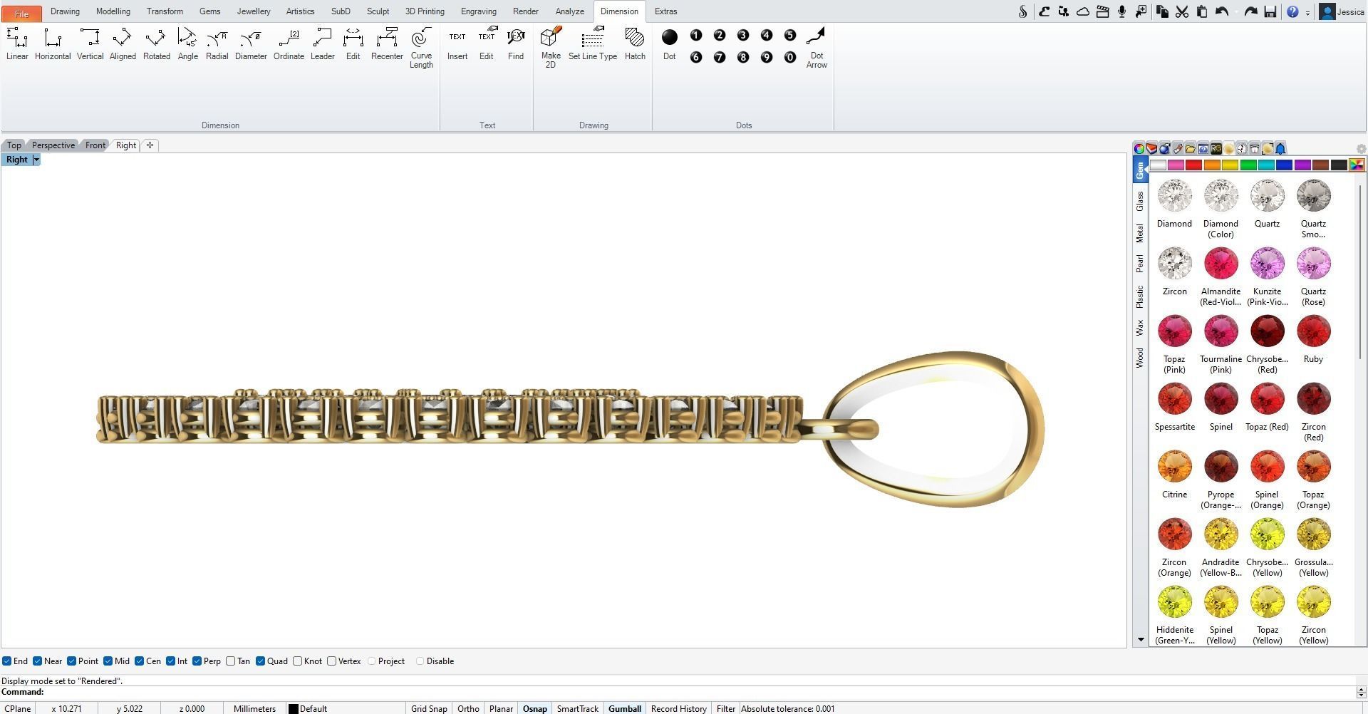Switch to the Jewellery ribbon tab

point(254,11)
